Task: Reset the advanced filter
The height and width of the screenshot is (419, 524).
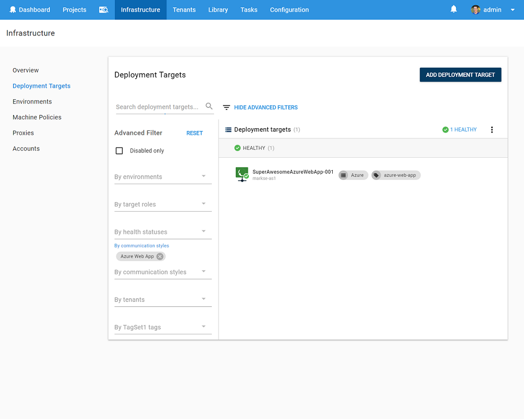Action: pos(194,133)
